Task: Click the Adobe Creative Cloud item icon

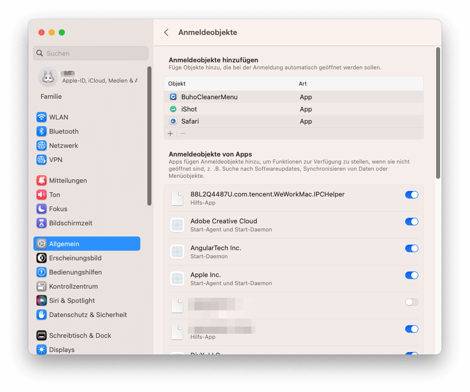Action: pyautogui.click(x=177, y=225)
